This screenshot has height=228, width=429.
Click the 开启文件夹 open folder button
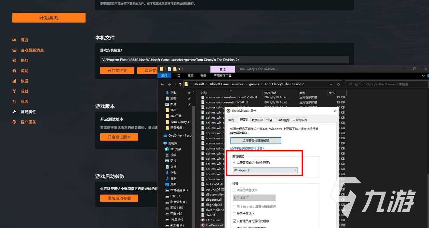[117, 70]
